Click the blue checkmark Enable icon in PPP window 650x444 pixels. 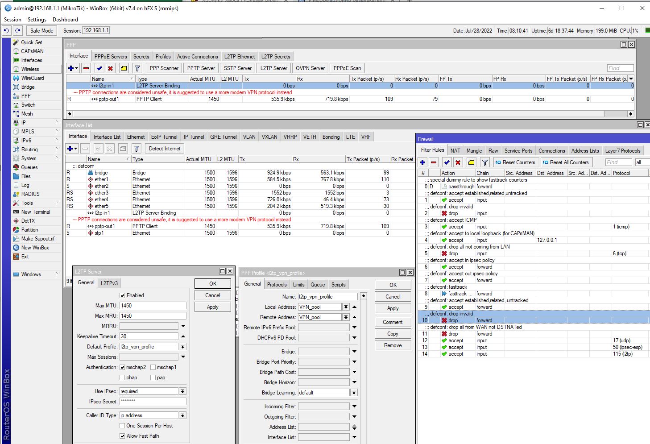pyautogui.click(x=99, y=68)
